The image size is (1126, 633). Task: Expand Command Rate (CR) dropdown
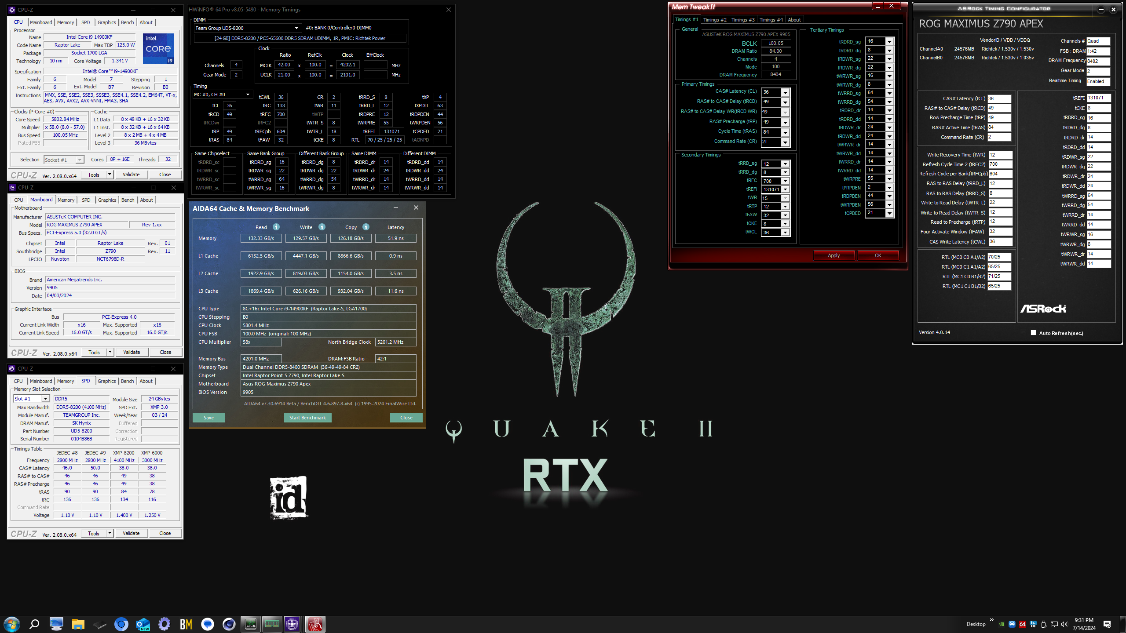(x=785, y=142)
